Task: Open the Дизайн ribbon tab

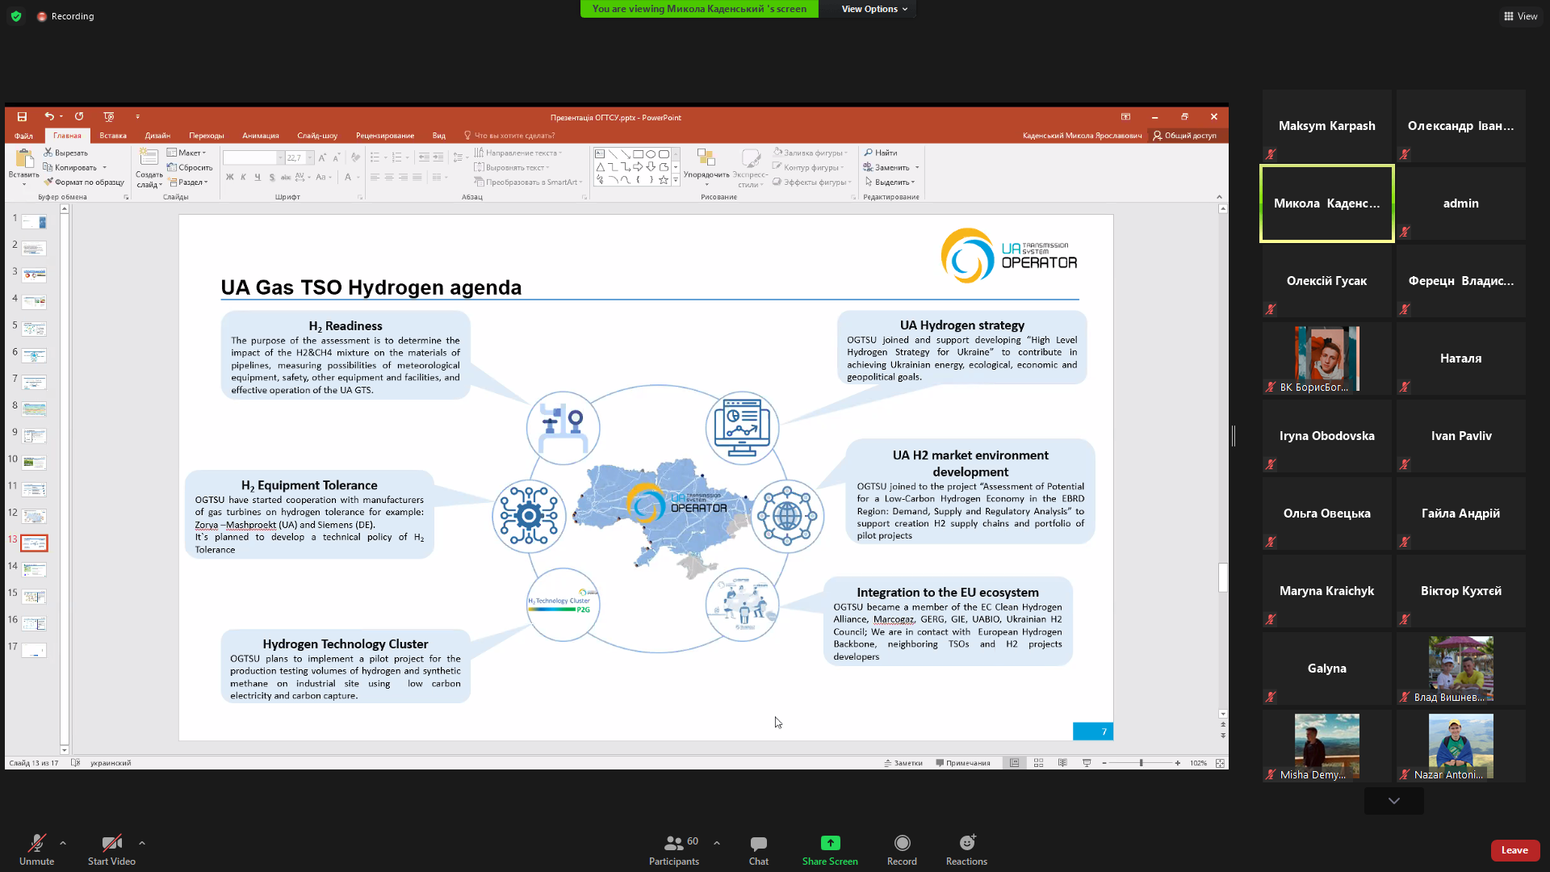Action: pos(157,136)
